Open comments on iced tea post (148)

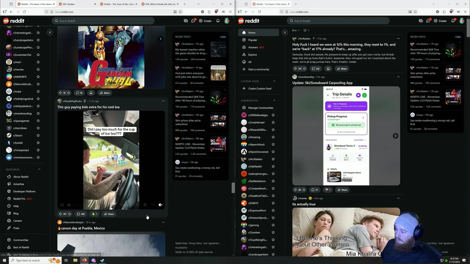click(80, 214)
